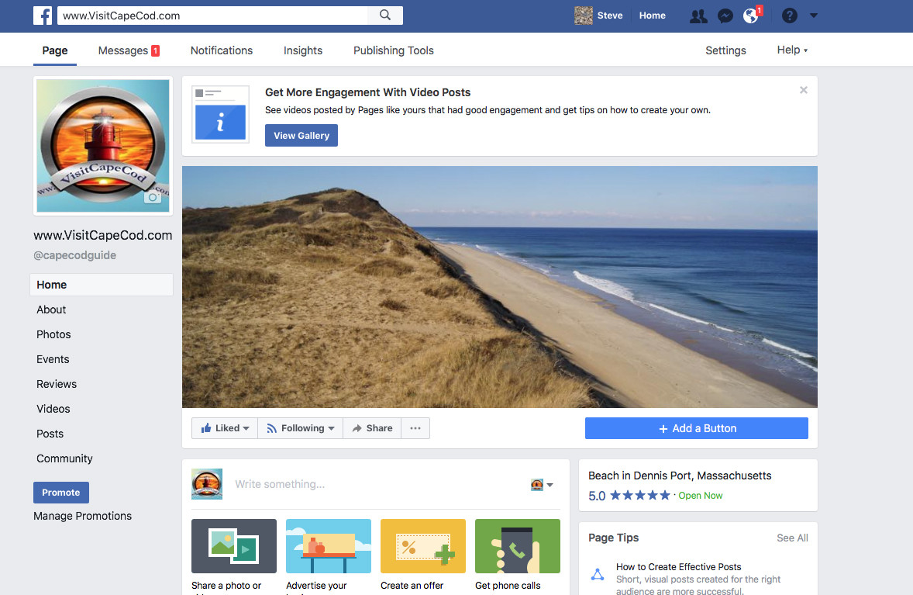This screenshot has width=913, height=595.
Task: Open the Publishing Tools tab
Action: [394, 50]
